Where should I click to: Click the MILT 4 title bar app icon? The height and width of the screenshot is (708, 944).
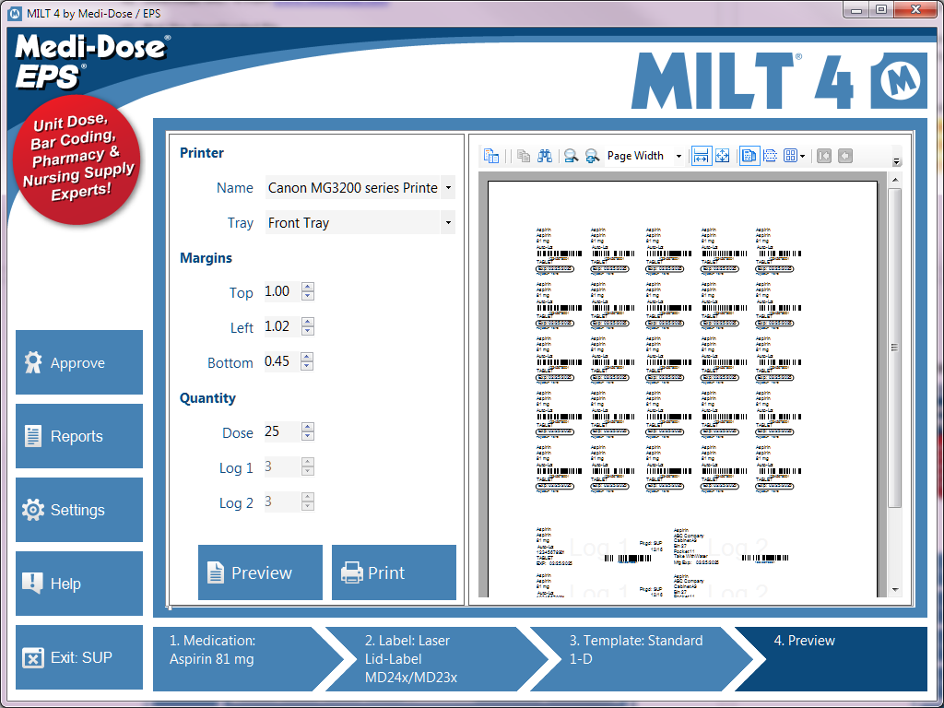16,13
